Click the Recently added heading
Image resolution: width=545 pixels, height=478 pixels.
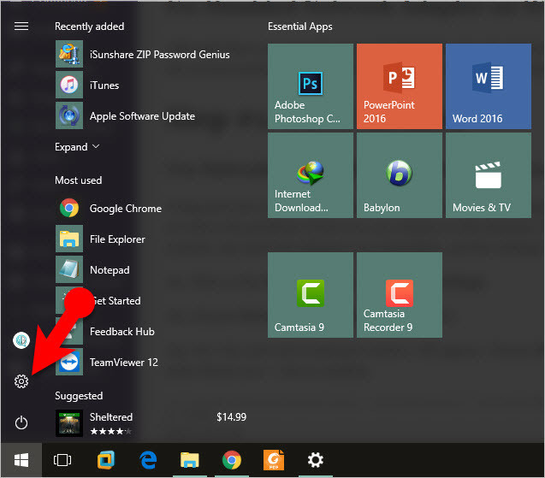click(x=89, y=27)
